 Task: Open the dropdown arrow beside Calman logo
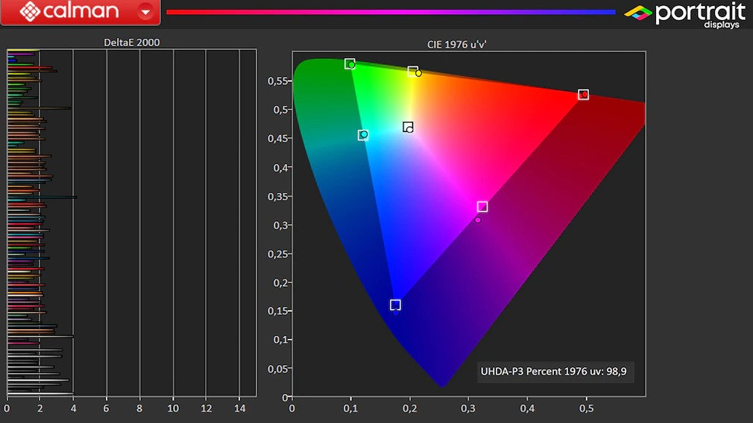pyautogui.click(x=146, y=12)
